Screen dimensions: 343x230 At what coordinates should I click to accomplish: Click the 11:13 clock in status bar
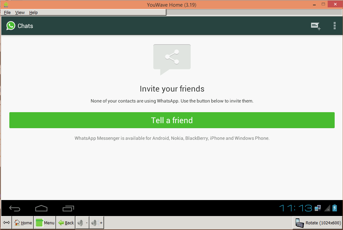(296, 208)
